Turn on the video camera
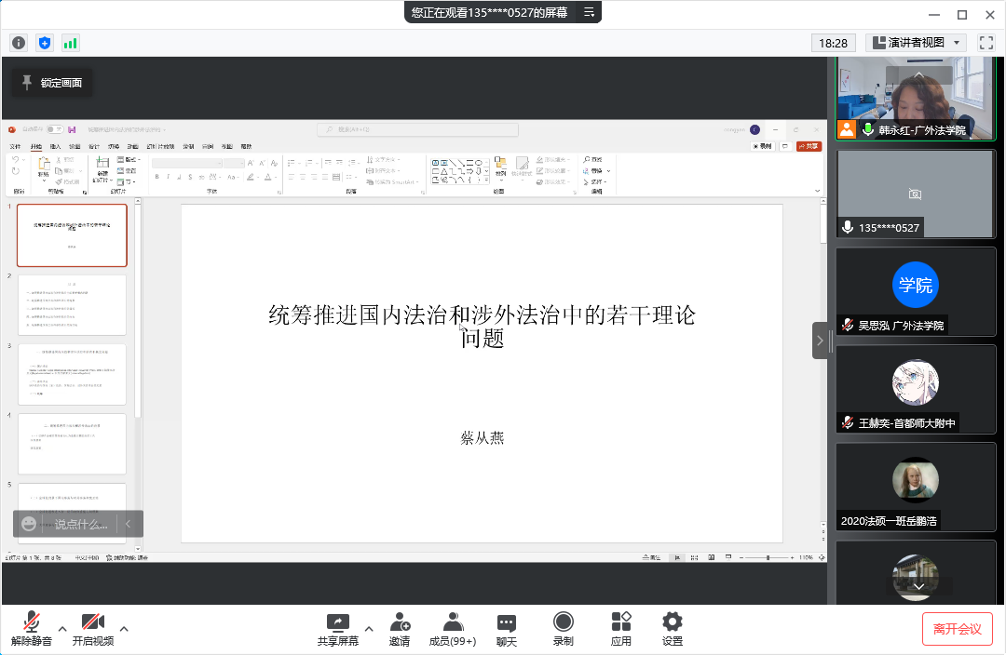This screenshot has height=655, width=1006. [92, 629]
